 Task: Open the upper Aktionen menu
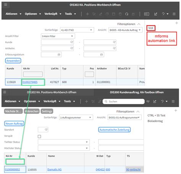pos(13,14)
